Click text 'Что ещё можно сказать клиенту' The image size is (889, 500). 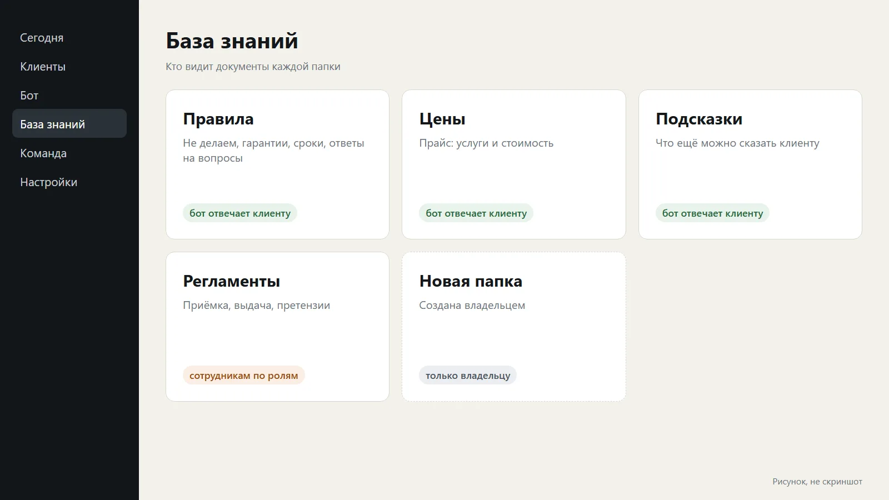[x=737, y=143]
